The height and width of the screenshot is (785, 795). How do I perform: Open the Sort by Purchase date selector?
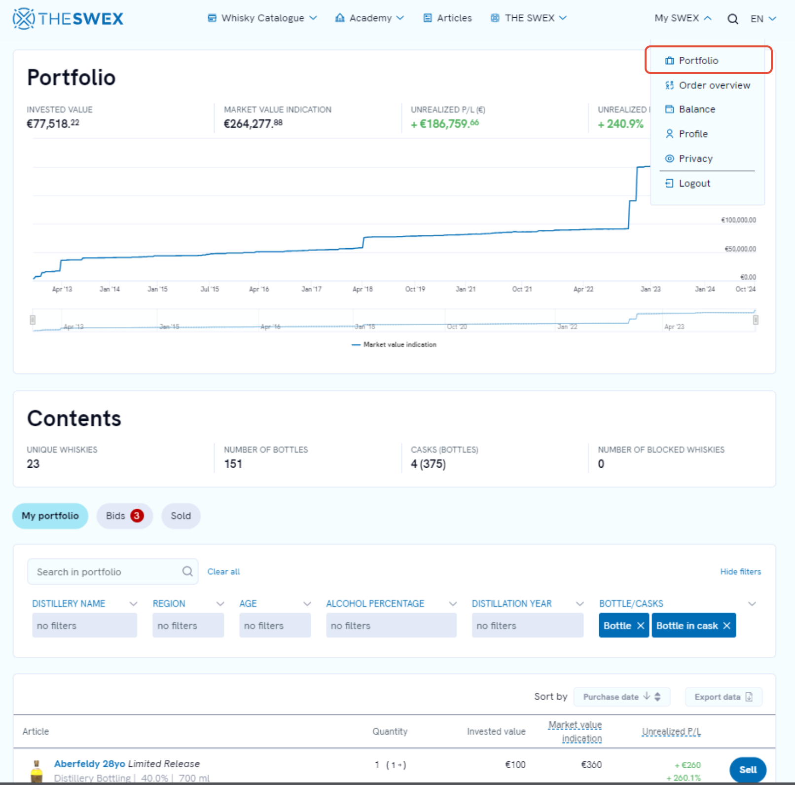(x=622, y=697)
